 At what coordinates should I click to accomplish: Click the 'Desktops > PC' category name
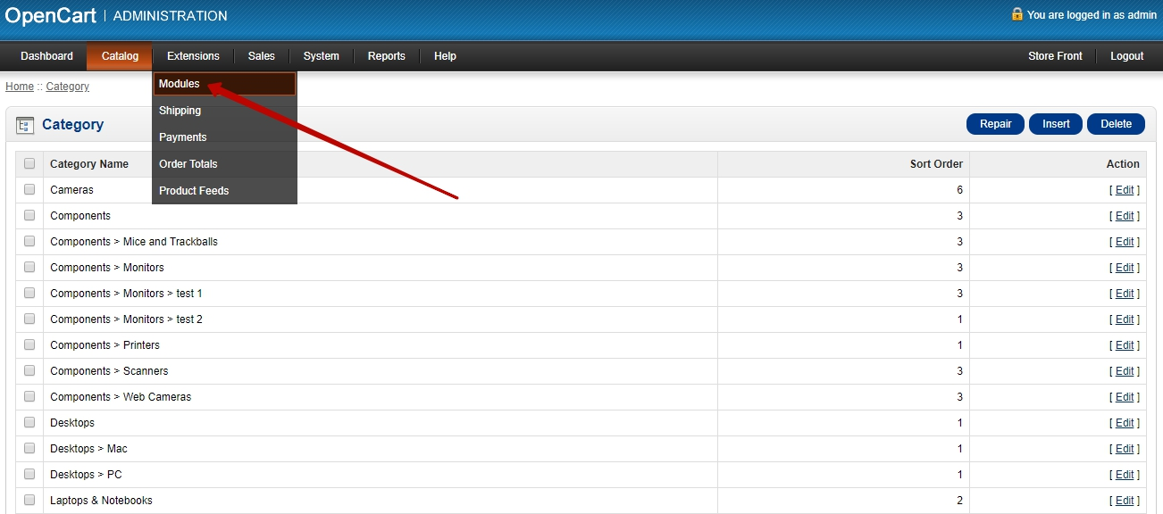[86, 475]
